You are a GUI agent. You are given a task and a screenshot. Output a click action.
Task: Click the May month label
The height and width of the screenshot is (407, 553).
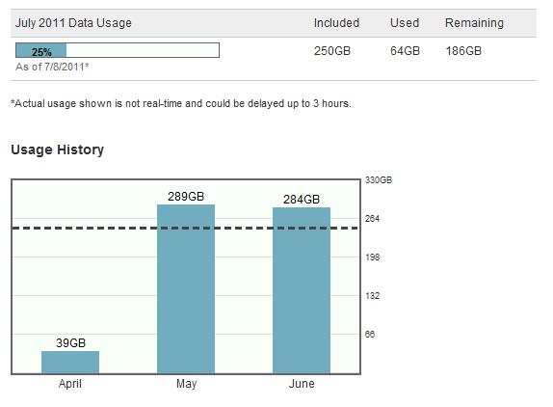click(186, 384)
